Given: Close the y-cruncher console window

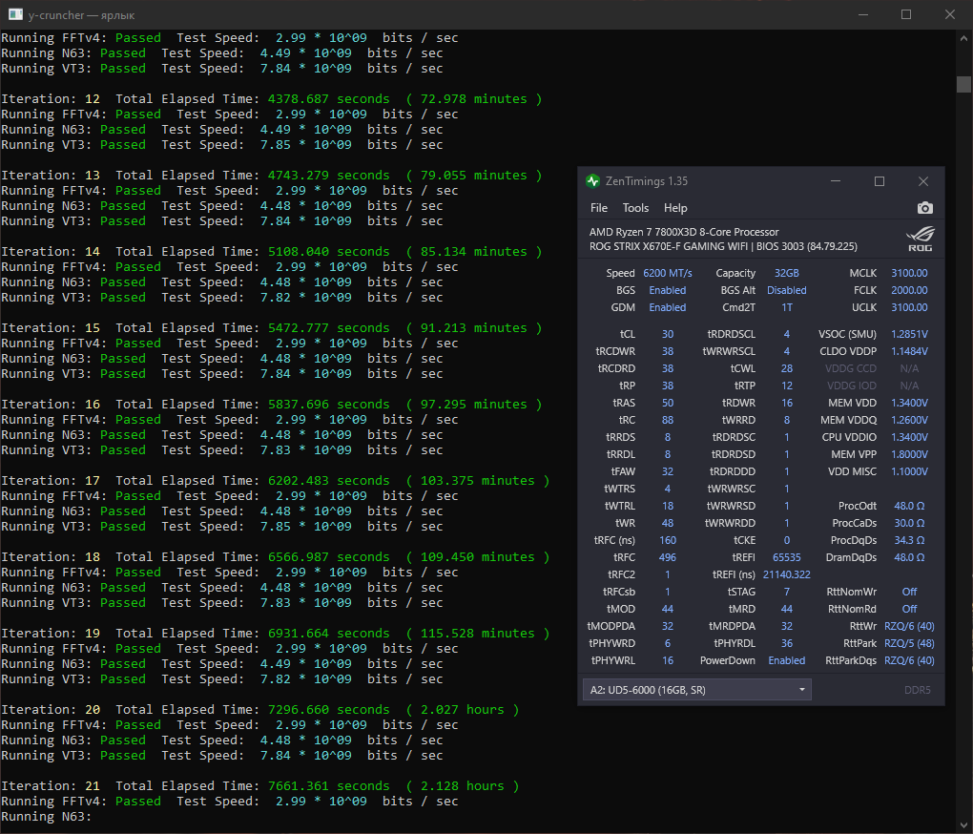Looking at the screenshot, I should tap(950, 14).
